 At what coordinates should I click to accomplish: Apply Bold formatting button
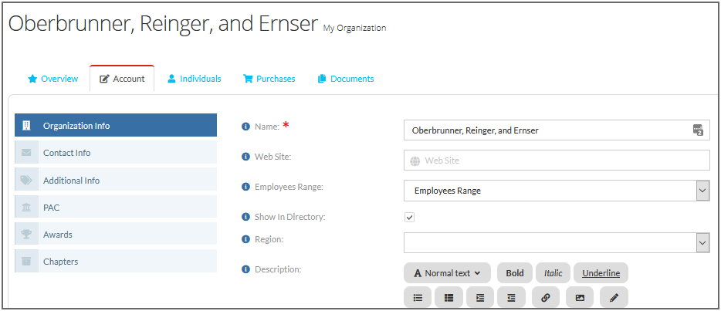click(x=515, y=273)
